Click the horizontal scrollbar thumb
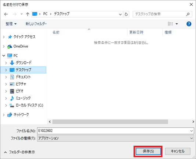Viewport: 196px width, 159px height. click(x=110, y=122)
